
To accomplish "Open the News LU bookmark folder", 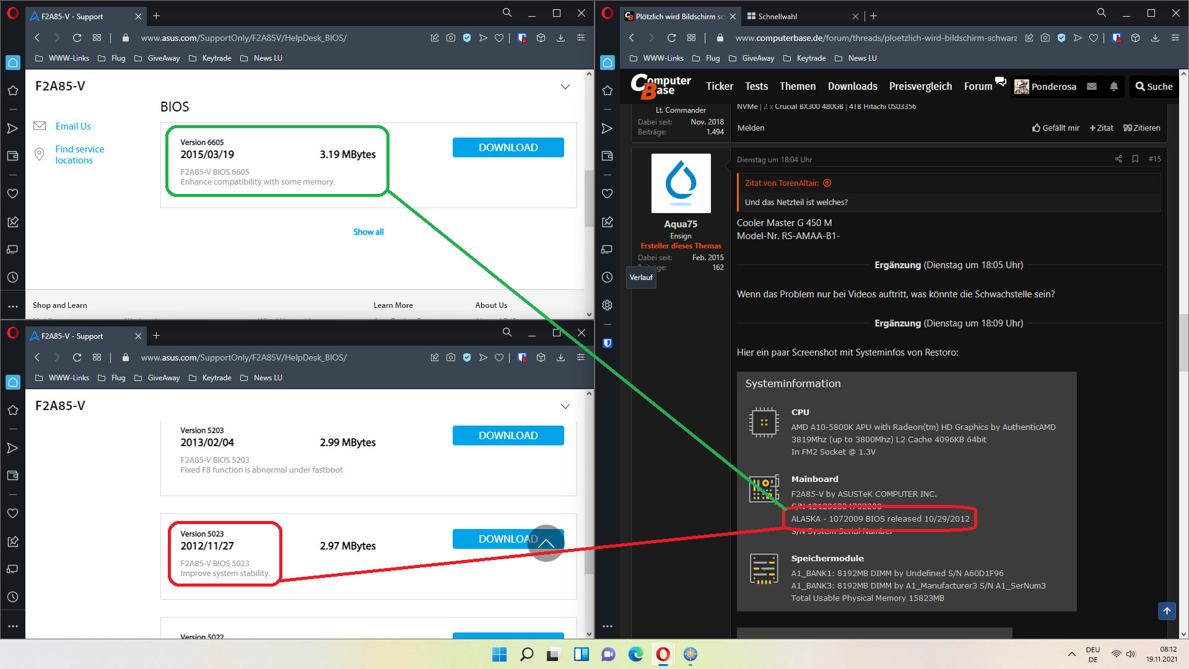I will point(268,58).
